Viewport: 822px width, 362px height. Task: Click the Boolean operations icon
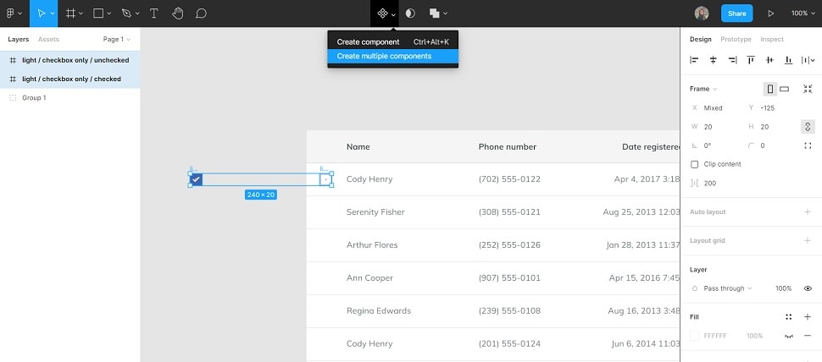click(x=434, y=14)
